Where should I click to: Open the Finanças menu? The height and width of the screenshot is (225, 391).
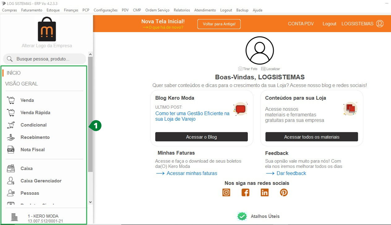coord(71,10)
